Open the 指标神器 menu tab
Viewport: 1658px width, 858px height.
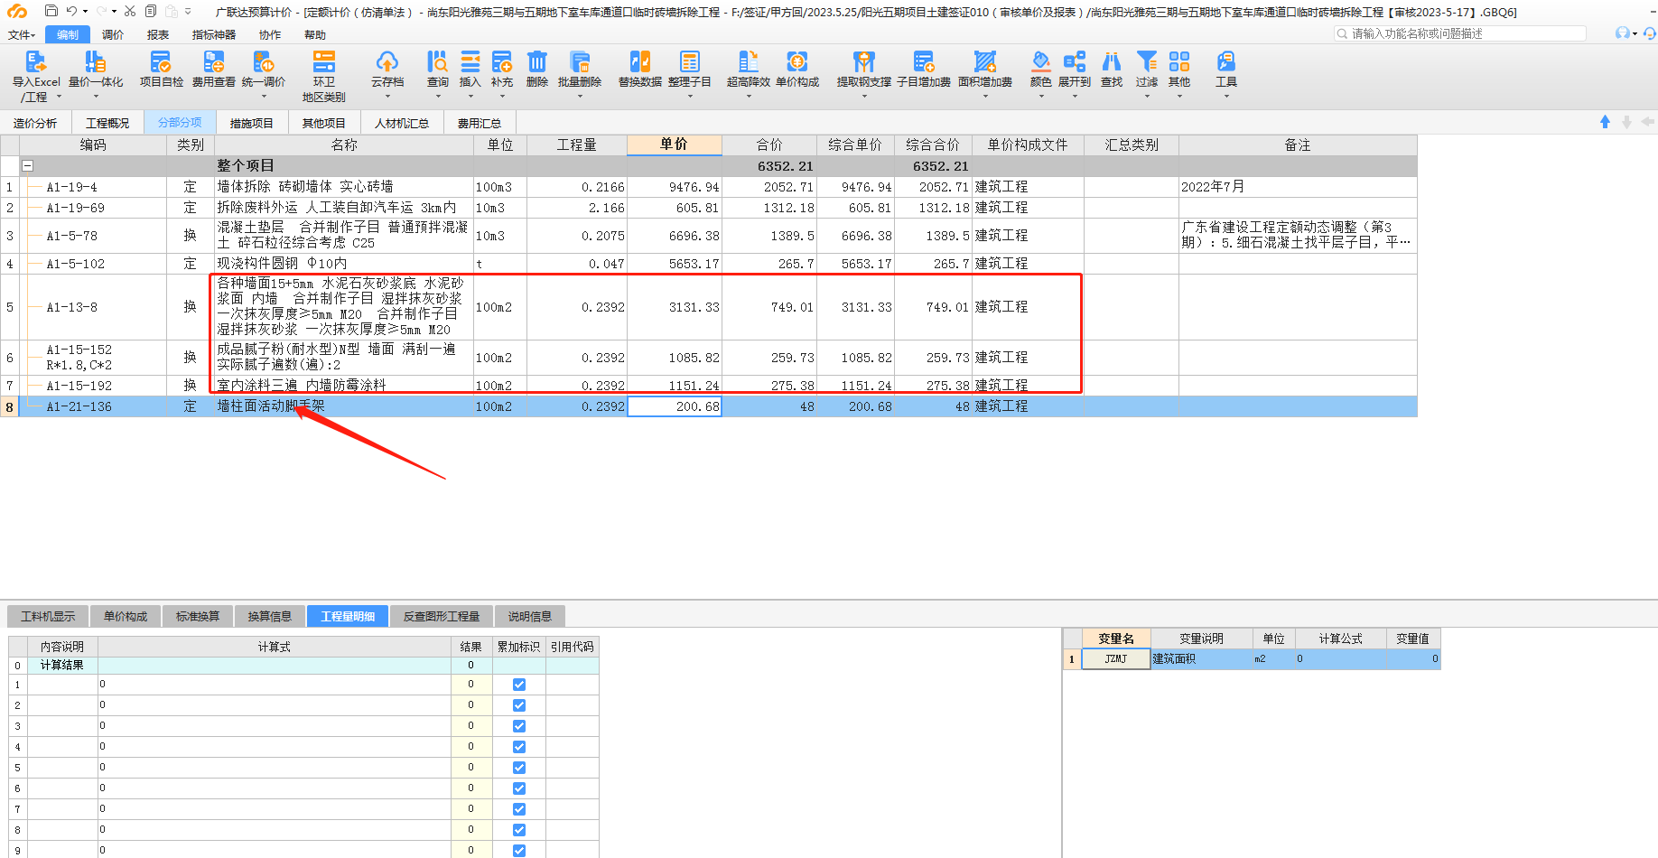pos(214,34)
